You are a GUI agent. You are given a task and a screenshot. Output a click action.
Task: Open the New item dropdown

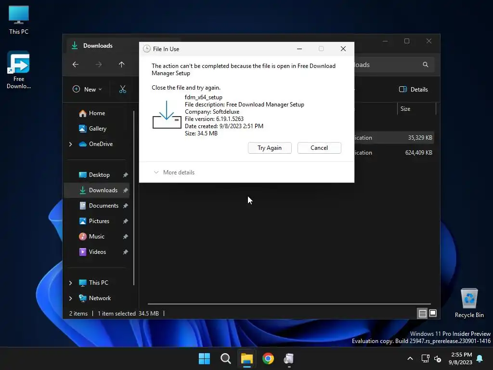[87, 89]
